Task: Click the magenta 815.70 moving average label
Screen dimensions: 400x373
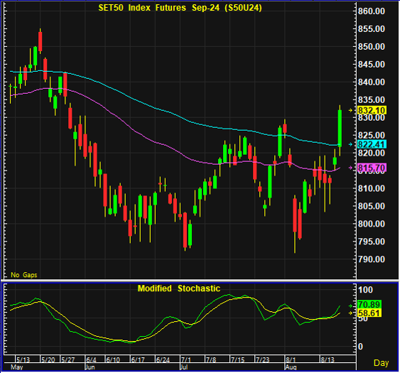Action: [x=372, y=168]
